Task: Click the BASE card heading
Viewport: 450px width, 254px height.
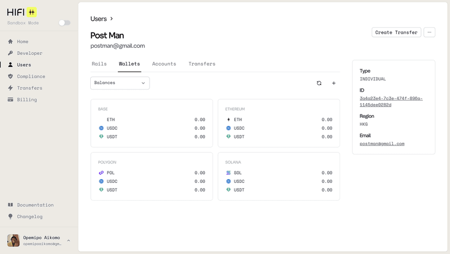Action: (103, 109)
